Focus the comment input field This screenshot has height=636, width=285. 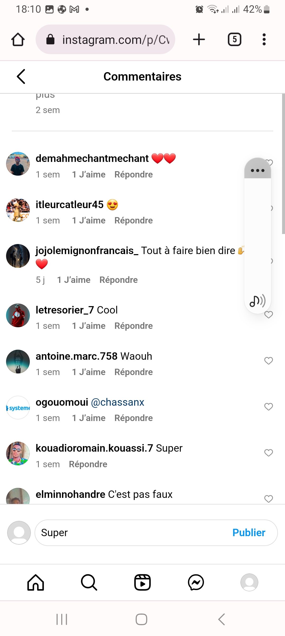click(x=132, y=533)
